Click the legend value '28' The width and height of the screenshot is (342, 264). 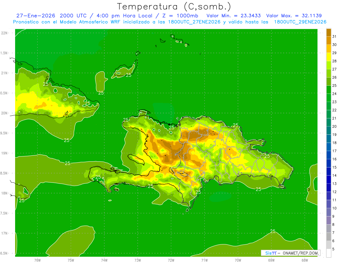pyautogui.click(x=335, y=61)
